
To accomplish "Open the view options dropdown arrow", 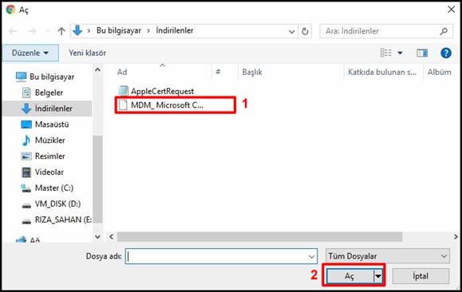I will pos(400,53).
